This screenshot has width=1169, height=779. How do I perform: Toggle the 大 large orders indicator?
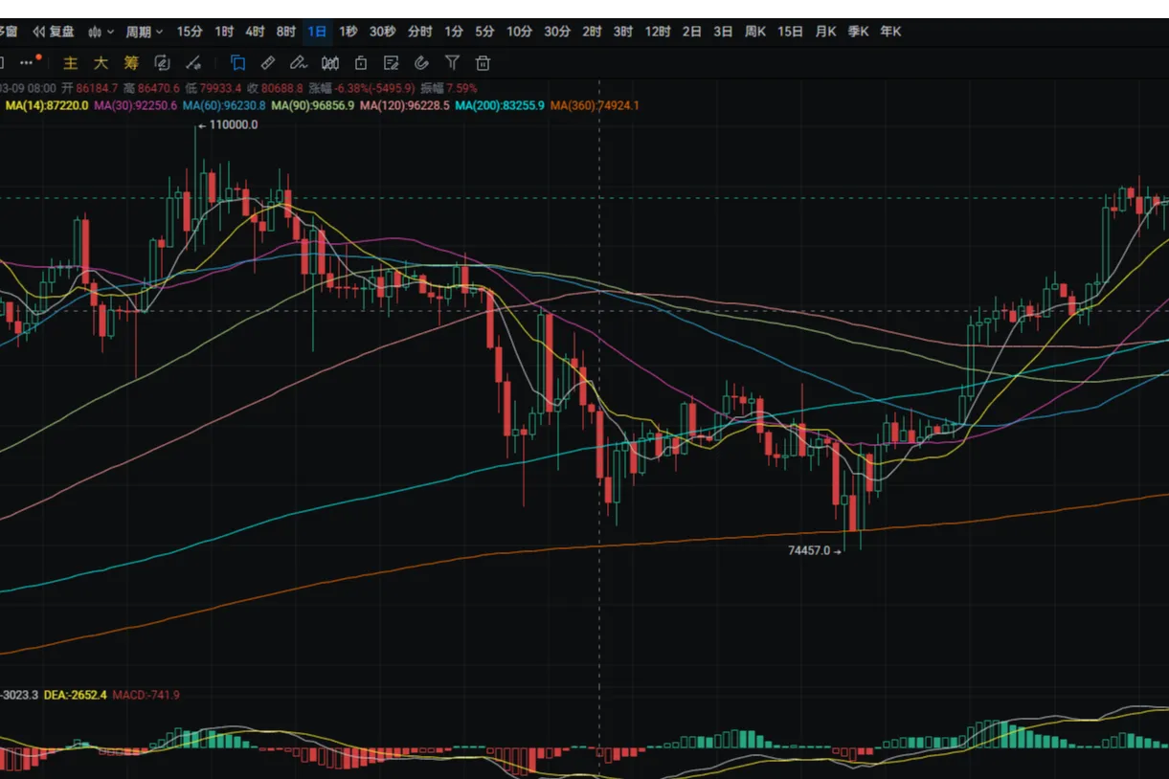(x=101, y=63)
